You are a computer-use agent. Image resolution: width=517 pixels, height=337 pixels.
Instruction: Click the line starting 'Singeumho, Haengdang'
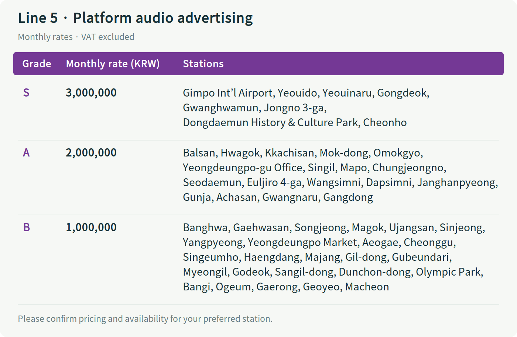coord(318,257)
